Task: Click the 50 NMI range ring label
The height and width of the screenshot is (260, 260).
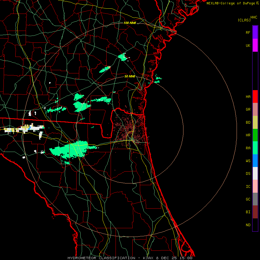Action: pyautogui.click(x=130, y=76)
